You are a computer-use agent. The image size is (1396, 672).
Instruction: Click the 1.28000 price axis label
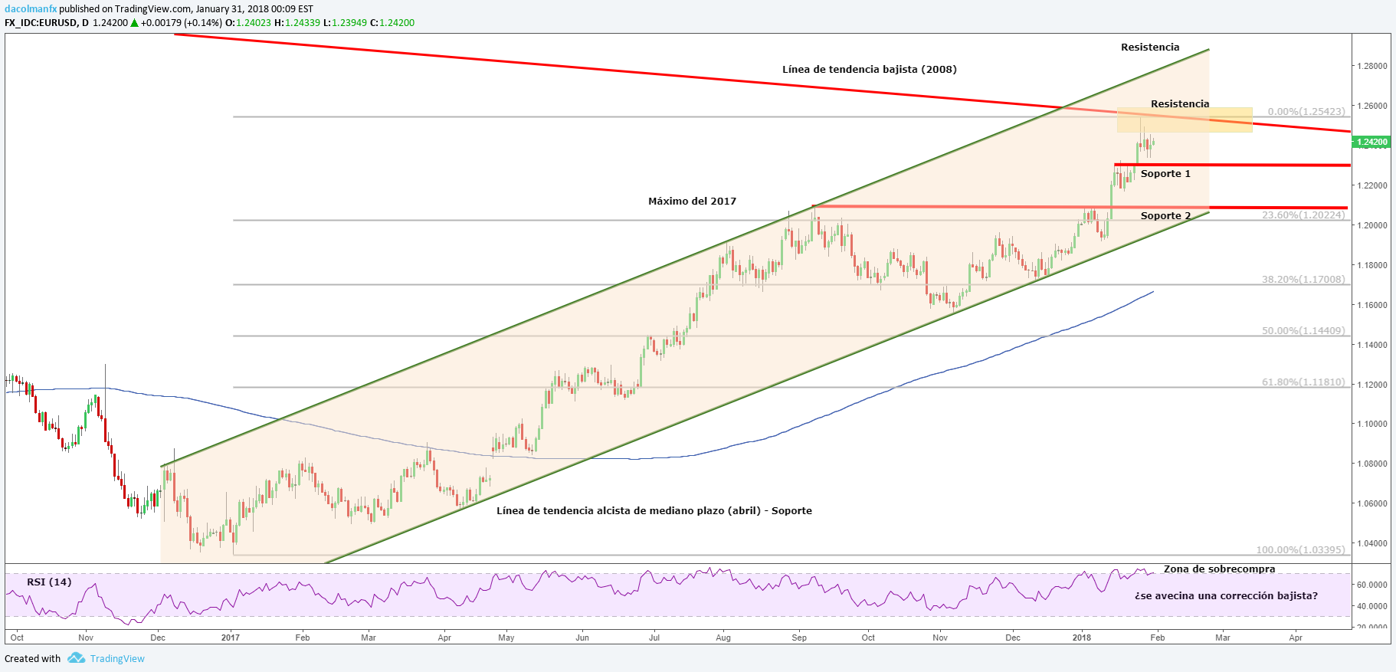pos(1371,67)
